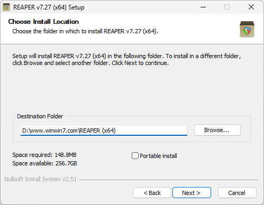
Task: Close the Setup window
Action: 251,7
